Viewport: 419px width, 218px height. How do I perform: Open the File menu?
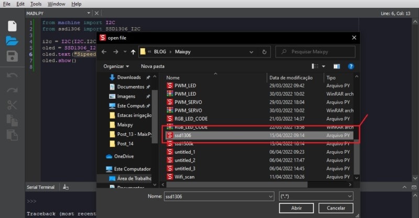point(7,4)
